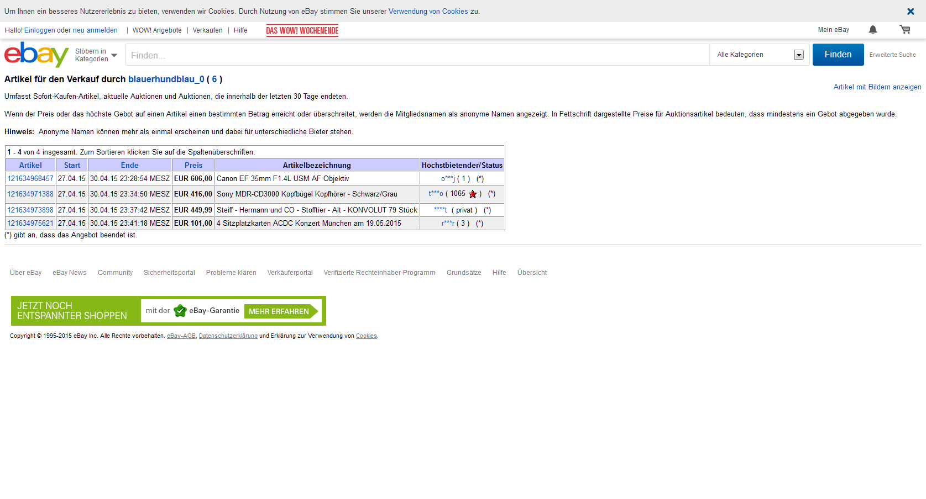Open Verkäuferportal footer link
Image resolution: width=926 pixels, height=499 pixels.
290,273
